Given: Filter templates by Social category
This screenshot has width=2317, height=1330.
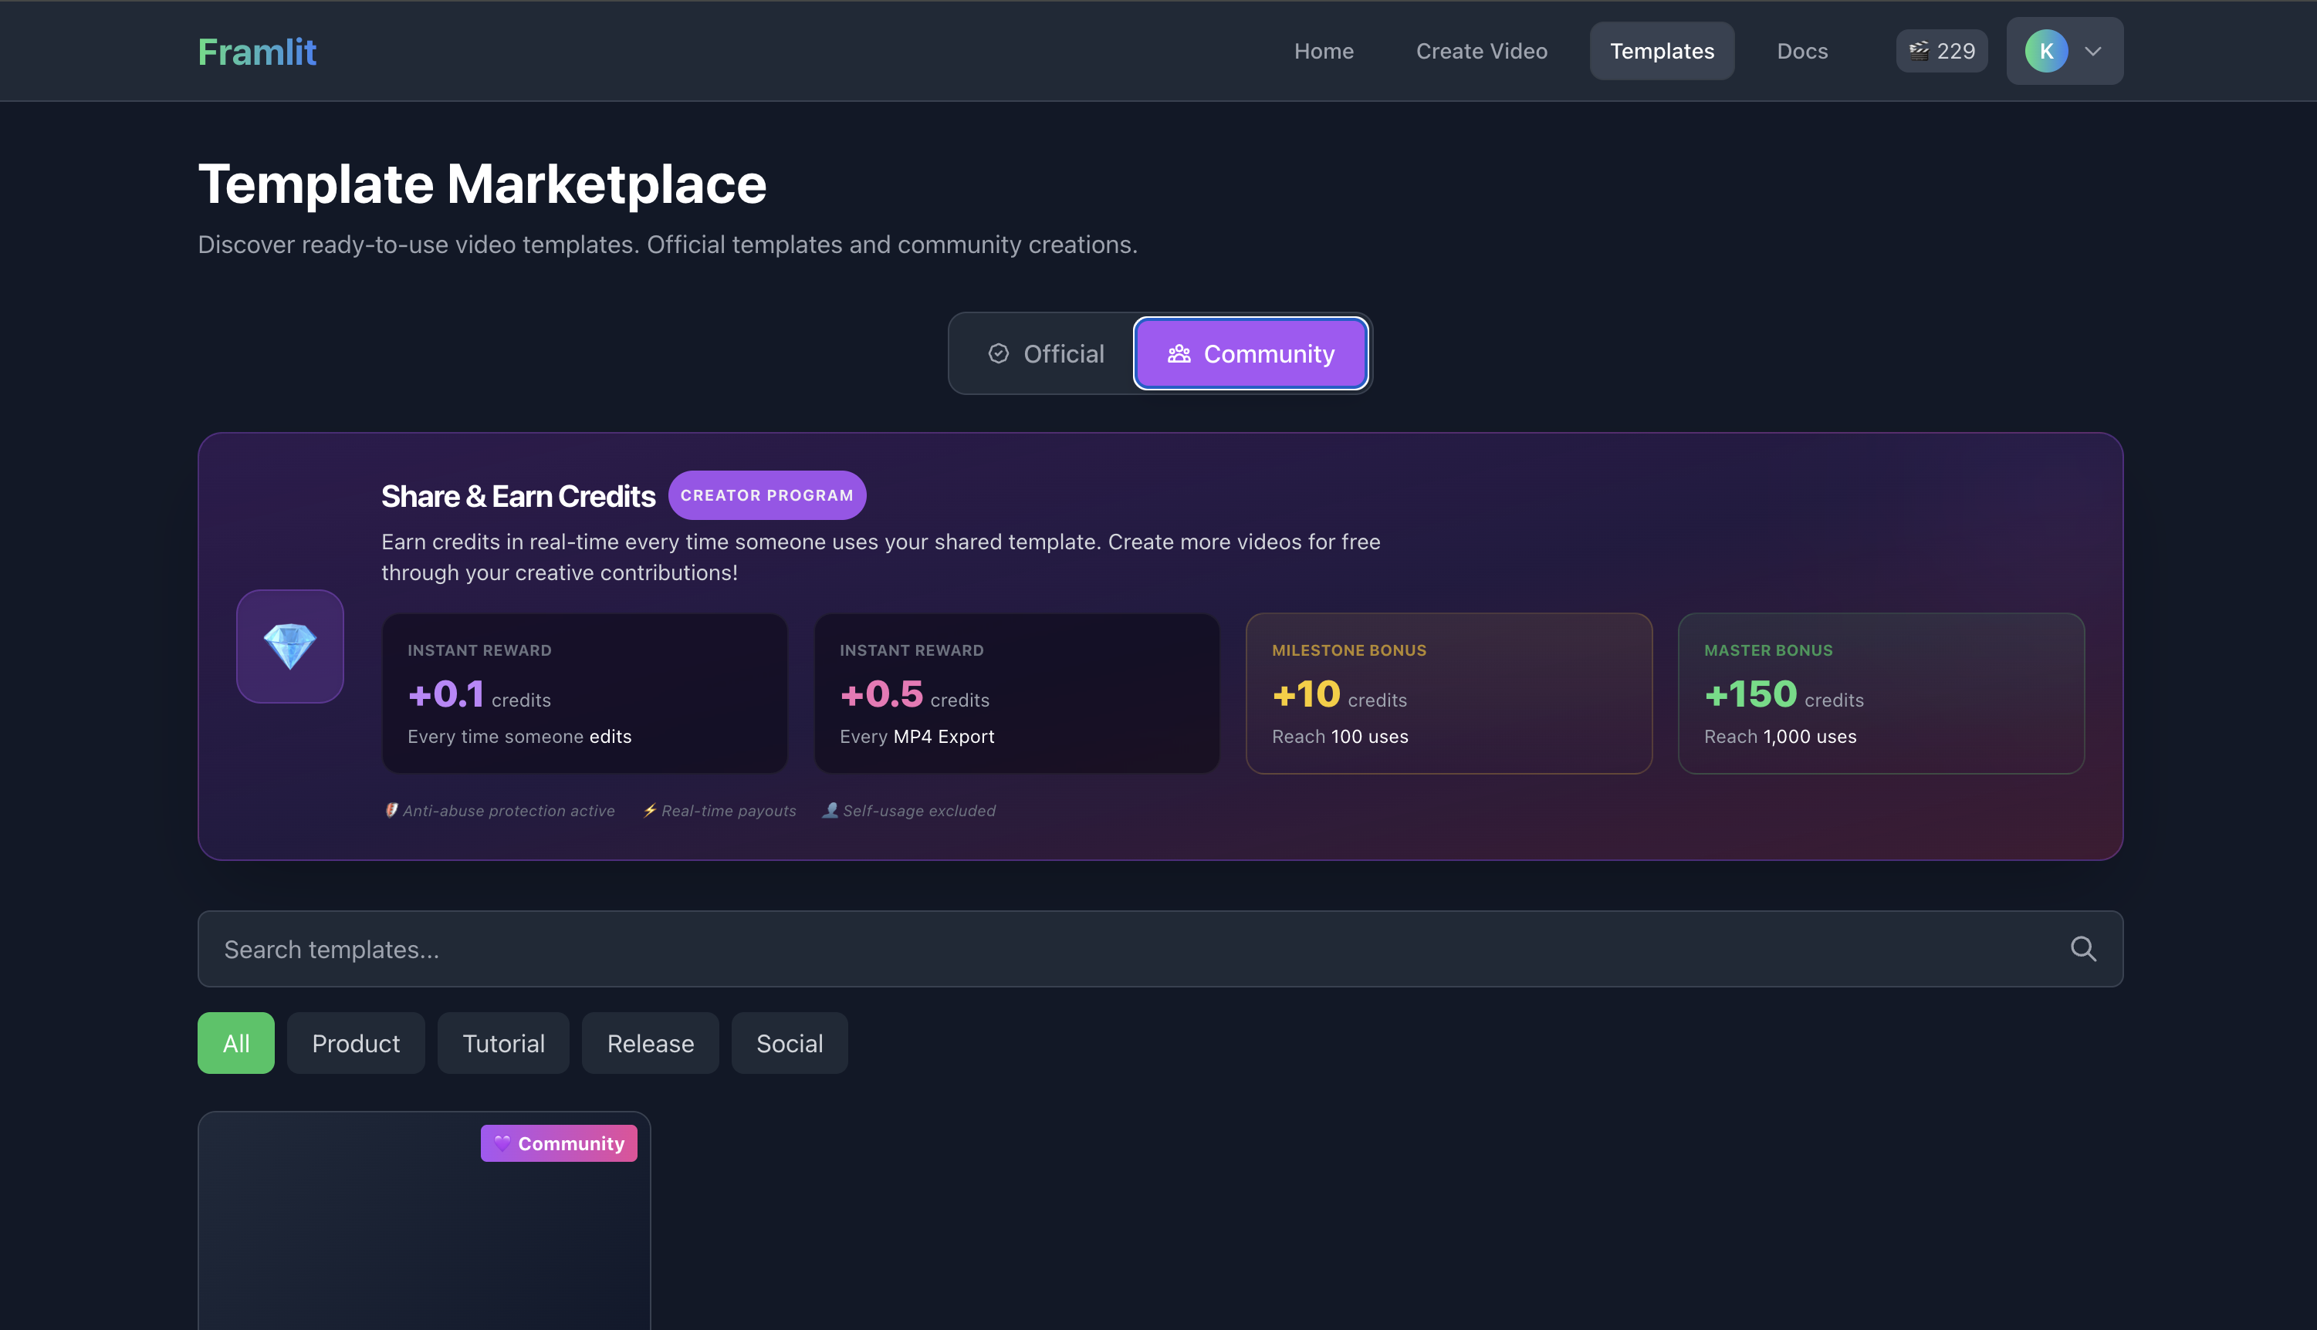Looking at the screenshot, I should (x=790, y=1043).
